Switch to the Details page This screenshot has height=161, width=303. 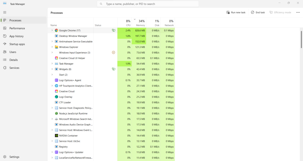pyautogui.click(x=24, y=60)
